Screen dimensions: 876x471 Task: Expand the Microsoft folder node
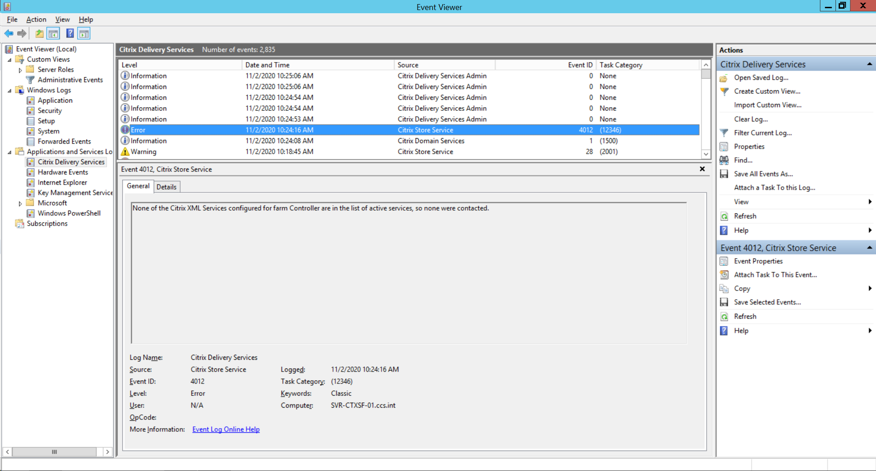point(20,204)
